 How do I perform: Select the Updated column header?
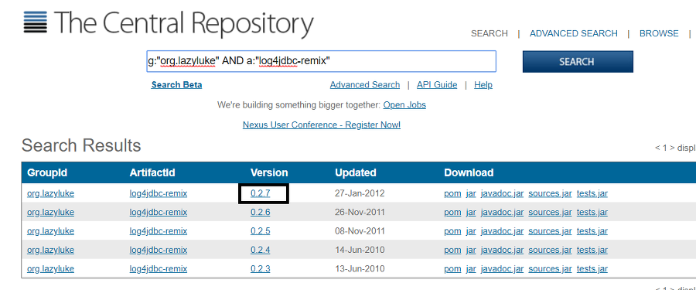click(356, 172)
